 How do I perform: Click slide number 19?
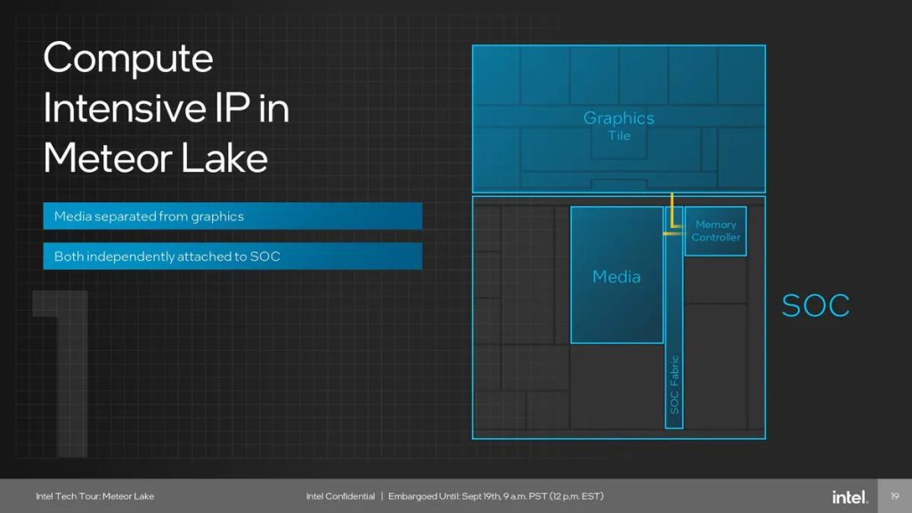894,496
